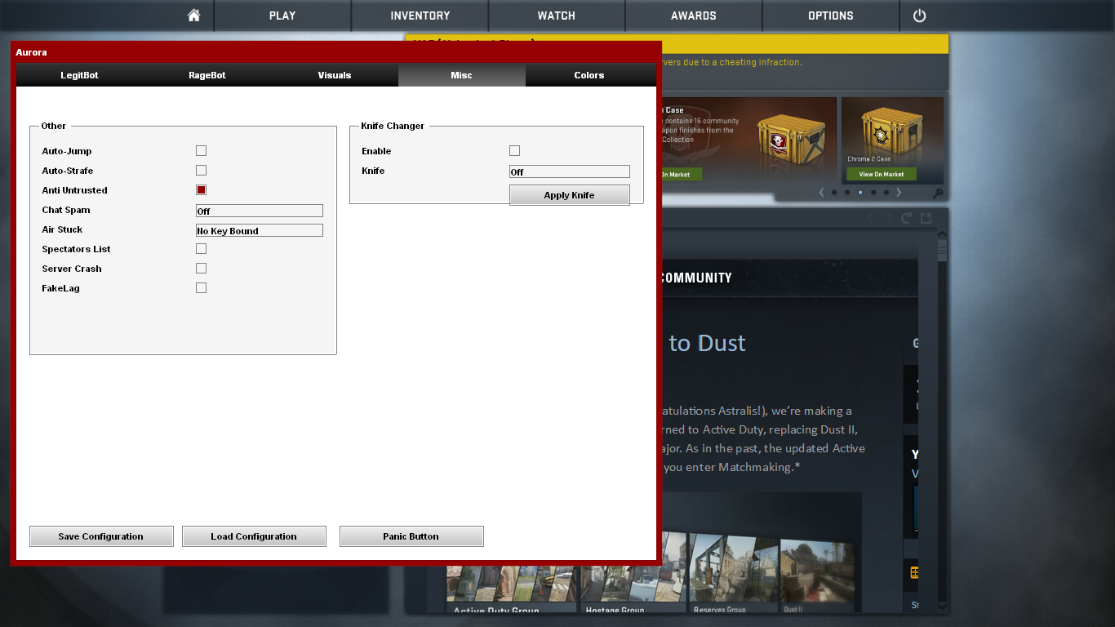The height and width of the screenshot is (627, 1115).
Task: Click the news scrollbar up arrow
Action: click(x=942, y=233)
